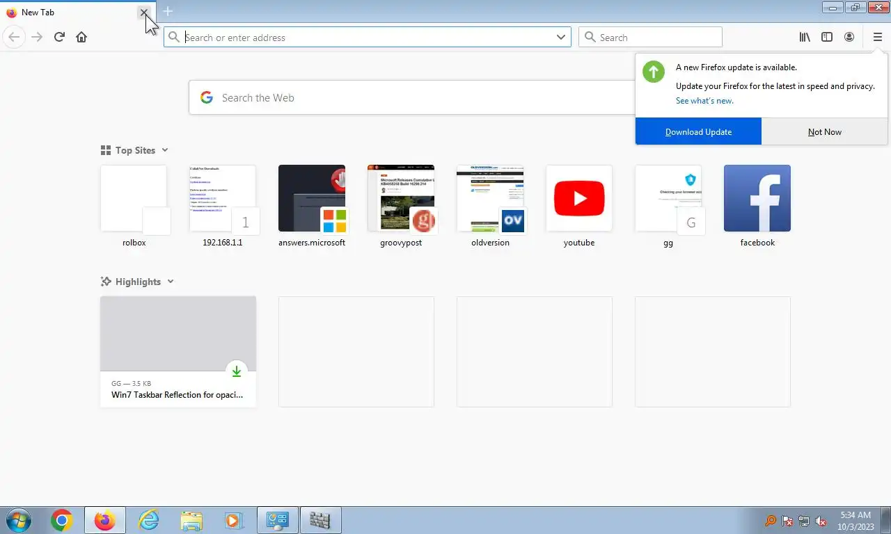Open the network tray icon
The image size is (891, 534).
tap(804, 520)
